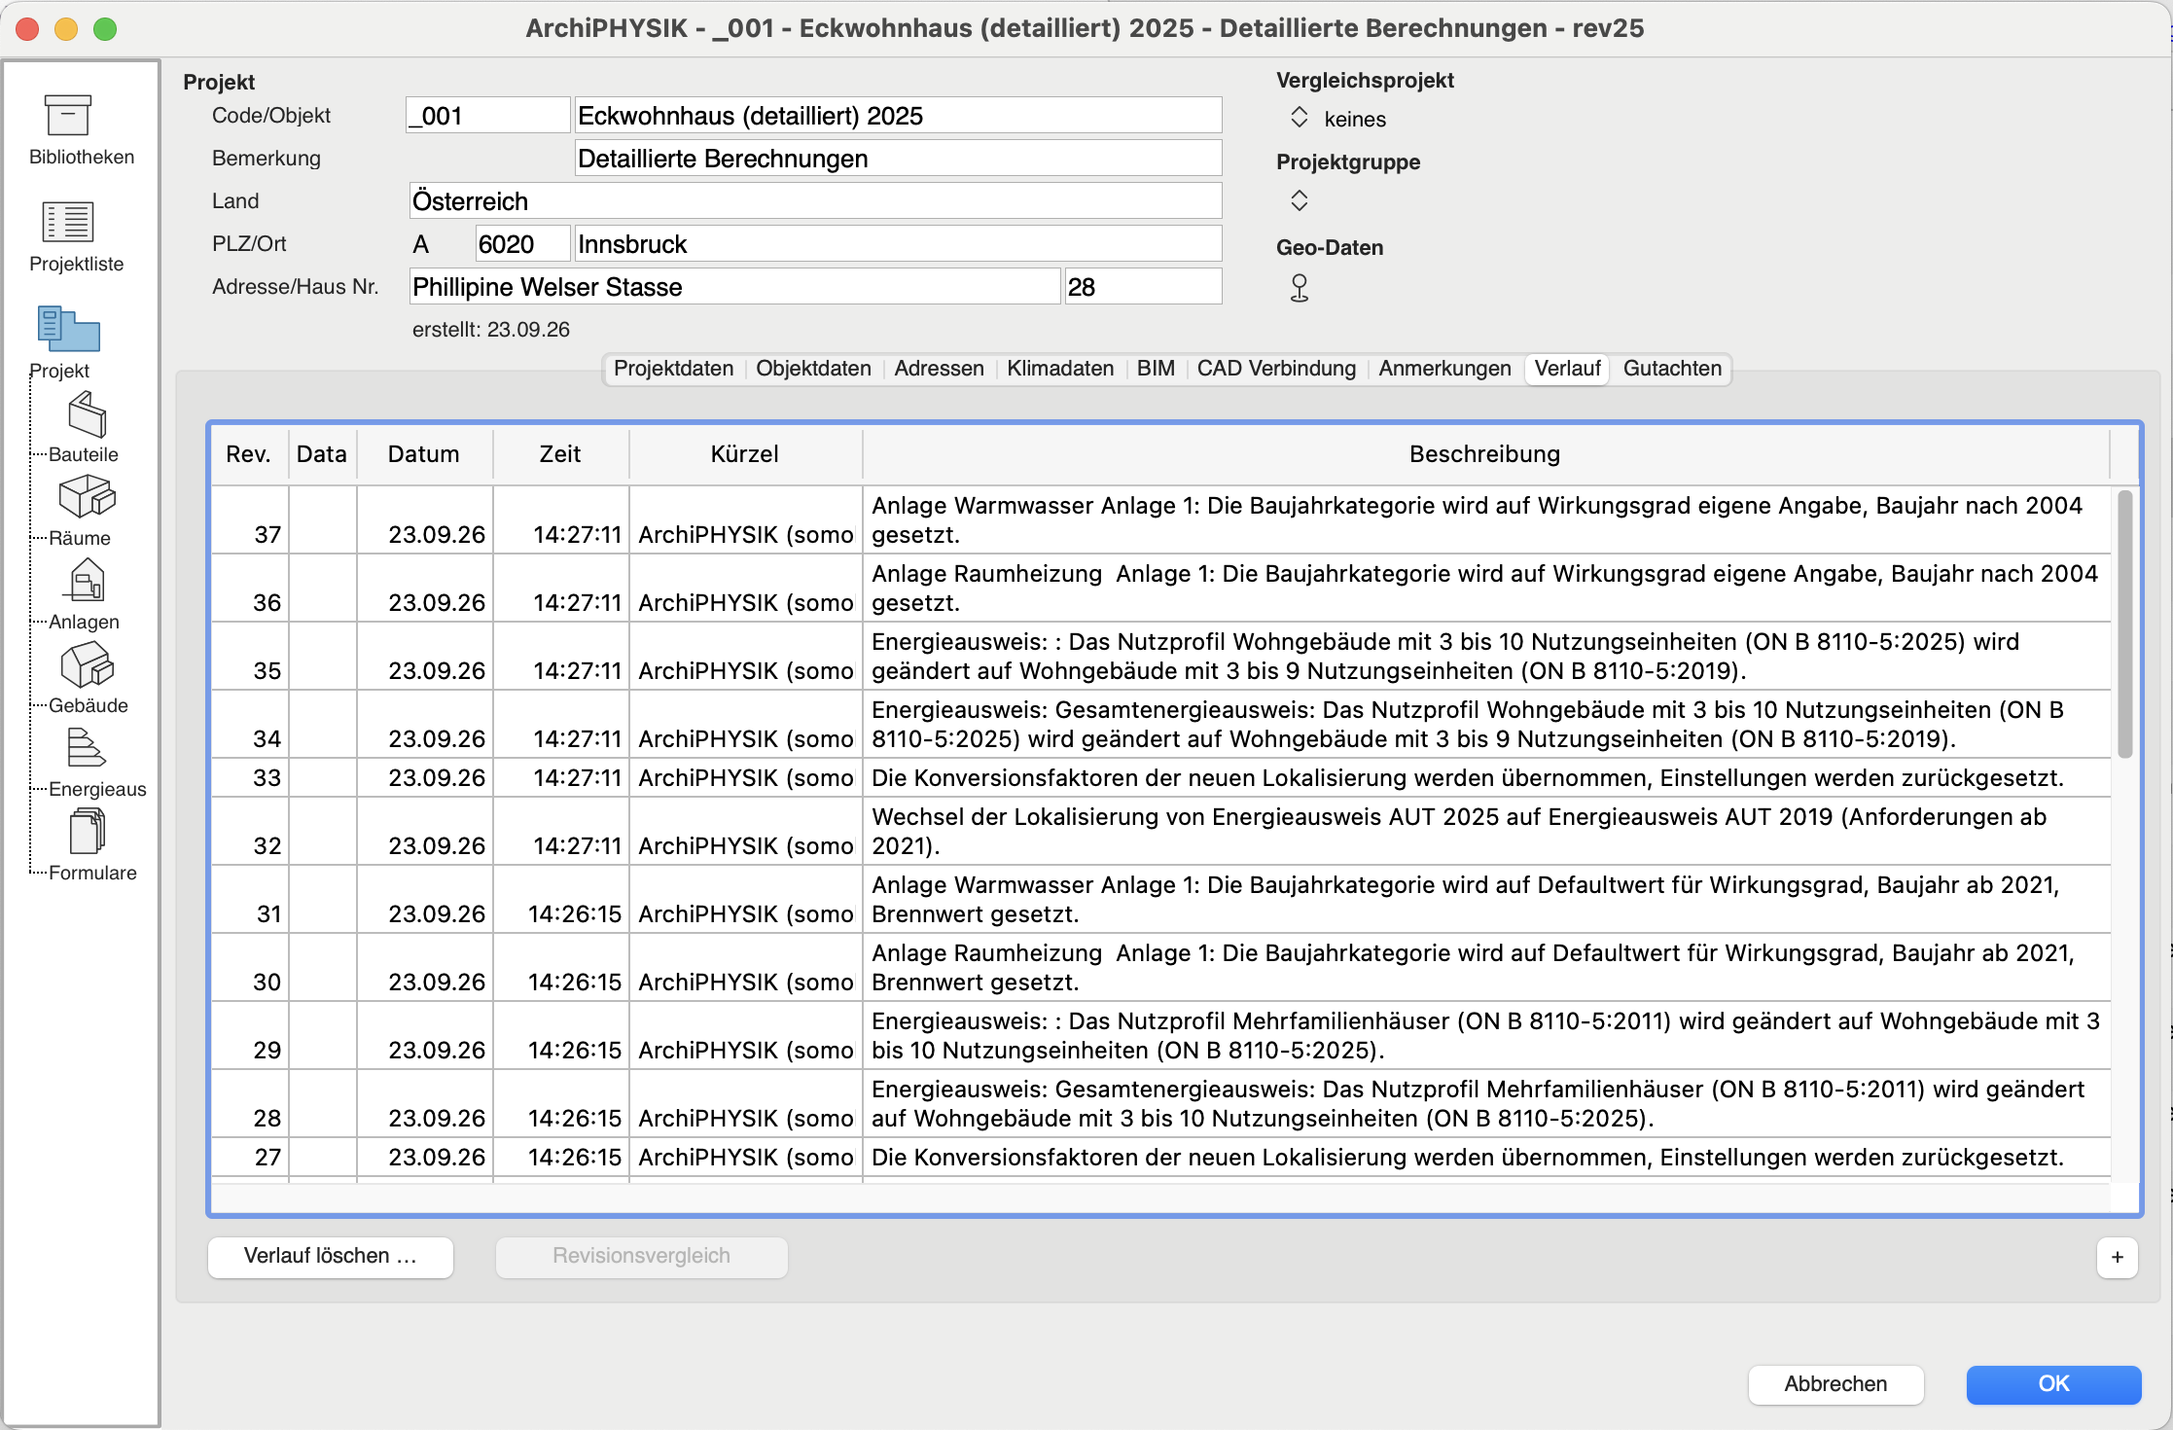Image resolution: width=2173 pixels, height=1430 pixels.
Task: Switch to the Objektdaten tab
Action: tap(813, 369)
